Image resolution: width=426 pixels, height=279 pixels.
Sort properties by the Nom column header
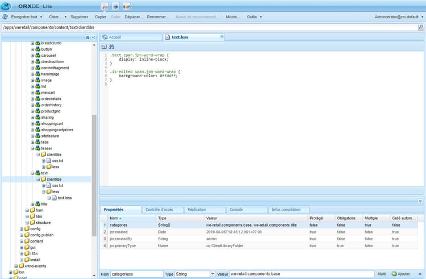tap(115, 218)
